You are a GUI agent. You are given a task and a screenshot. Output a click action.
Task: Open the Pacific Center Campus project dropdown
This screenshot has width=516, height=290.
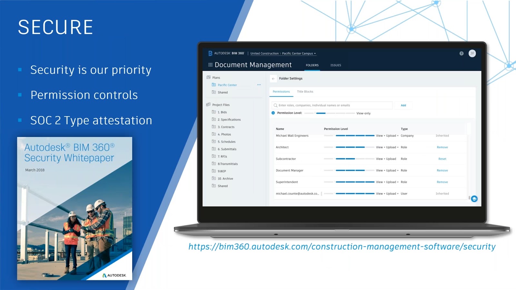[x=299, y=53]
